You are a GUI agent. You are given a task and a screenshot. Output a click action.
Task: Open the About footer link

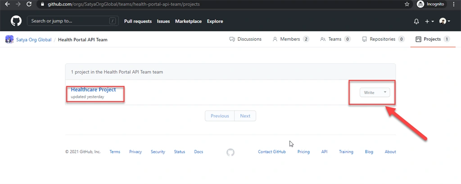[390, 152]
